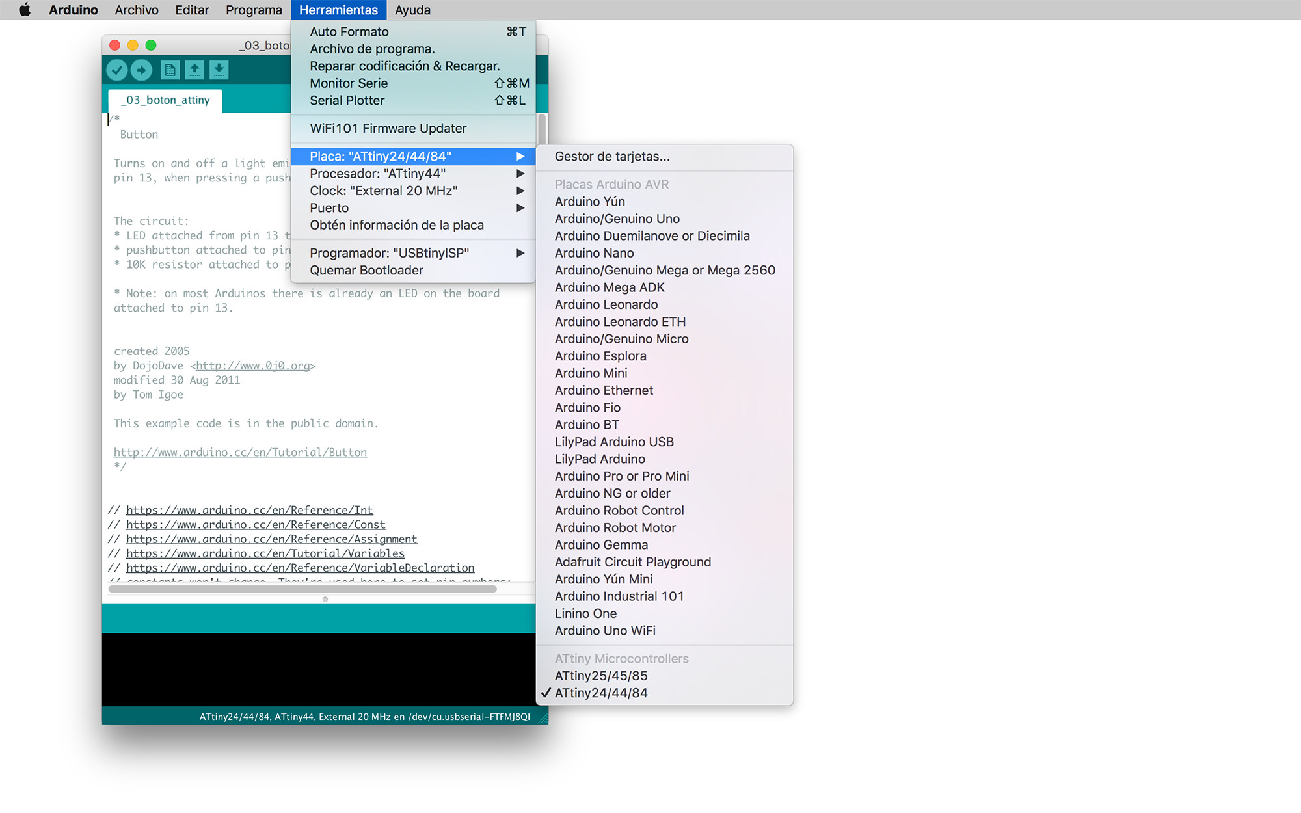Select Adafruit Circuit Playground board
1301x813 pixels.
point(664,562)
